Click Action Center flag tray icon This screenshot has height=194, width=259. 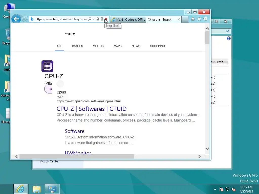[x=221, y=189]
